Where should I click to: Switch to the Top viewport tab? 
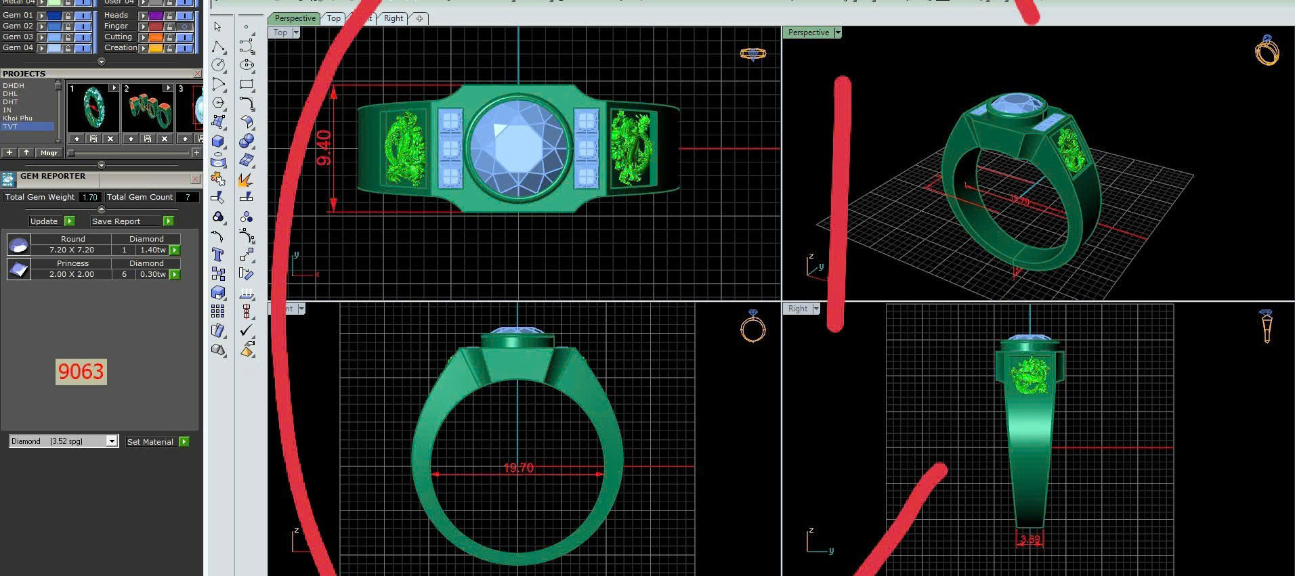tap(333, 18)
